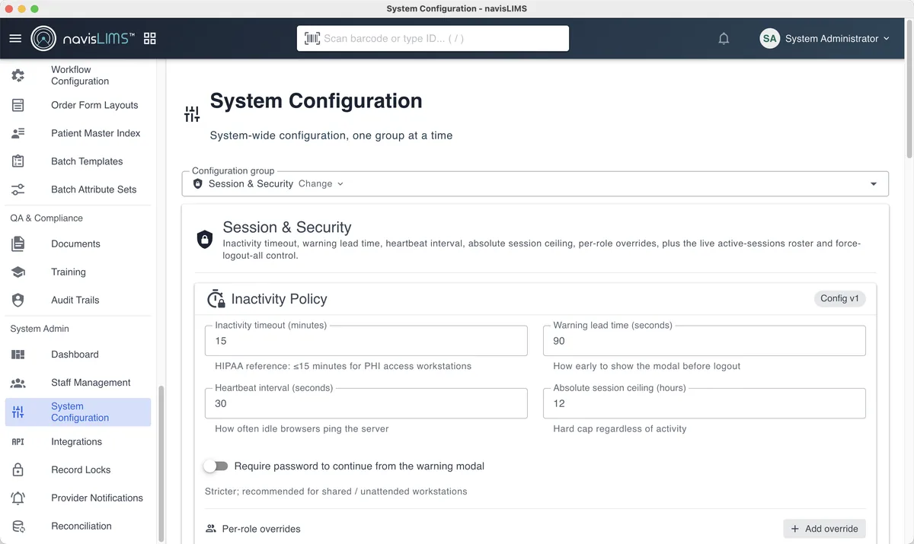Viewport: 914px width, 544px height.
Task: Open the notifications bell
Action: pos(724,38)
